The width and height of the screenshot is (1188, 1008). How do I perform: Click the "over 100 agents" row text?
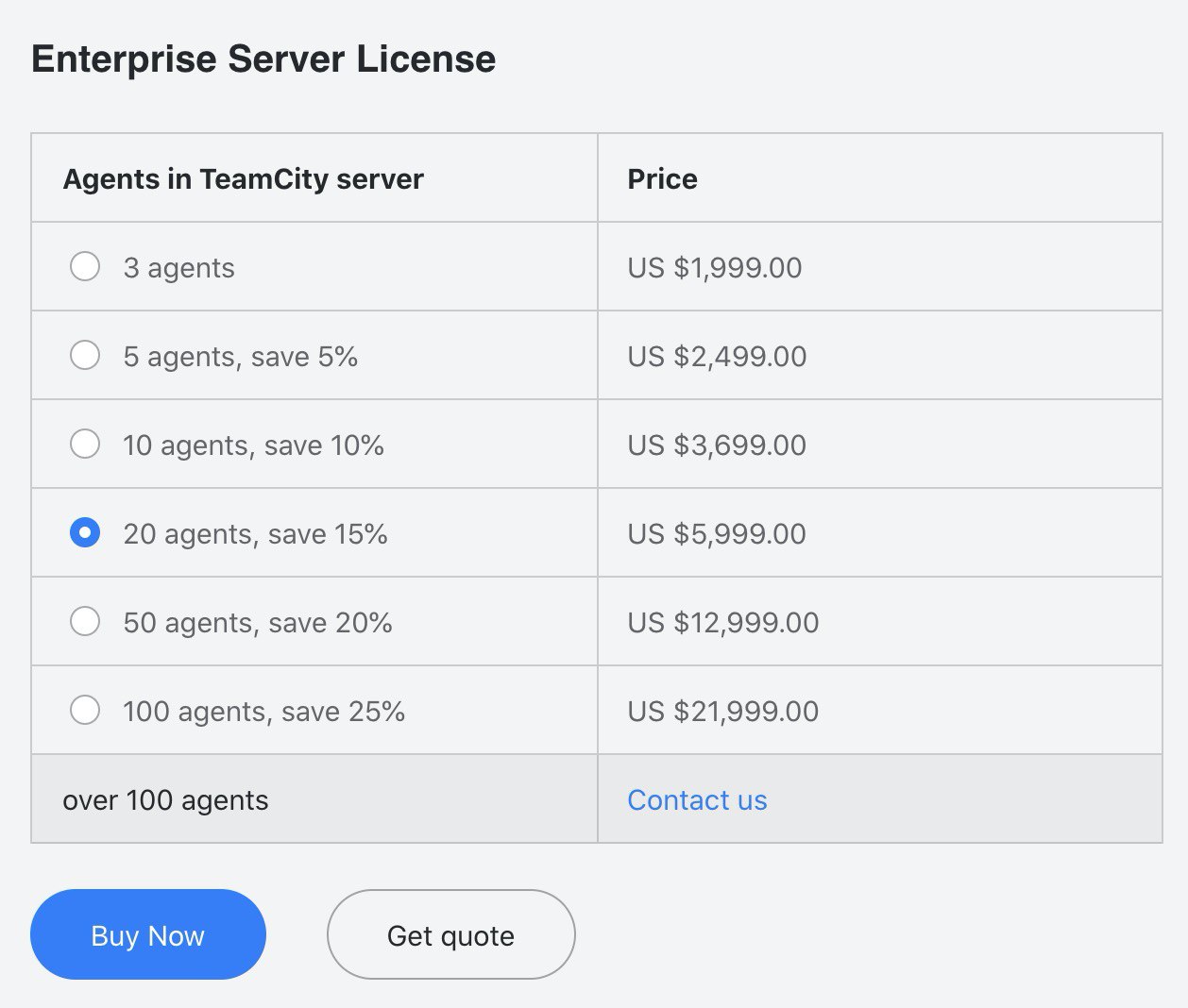[x=165, y=800]
